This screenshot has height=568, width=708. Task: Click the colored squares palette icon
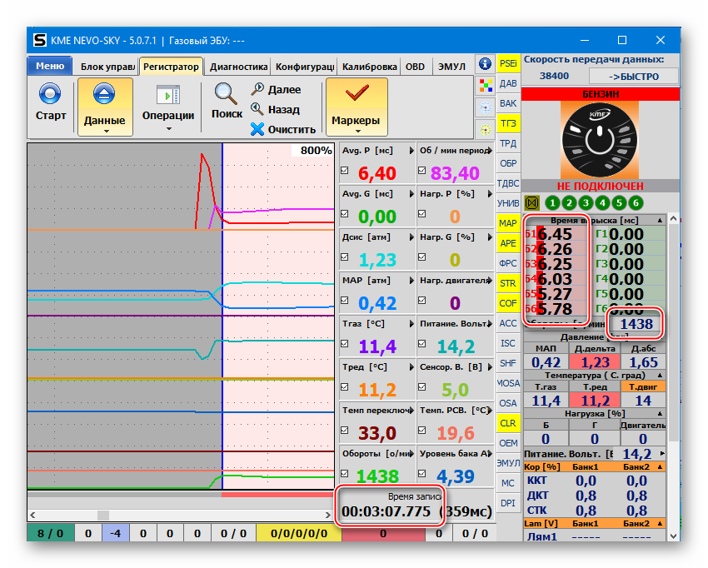click(485, 86)
